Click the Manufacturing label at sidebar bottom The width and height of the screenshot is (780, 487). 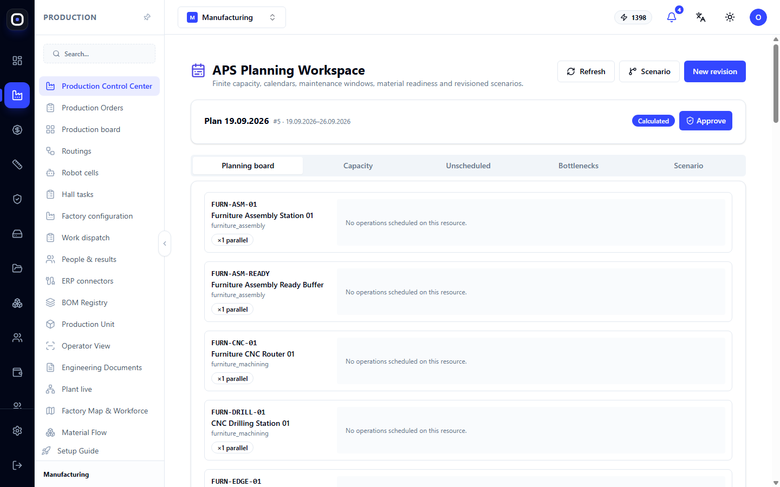click(x=66, y=475)
